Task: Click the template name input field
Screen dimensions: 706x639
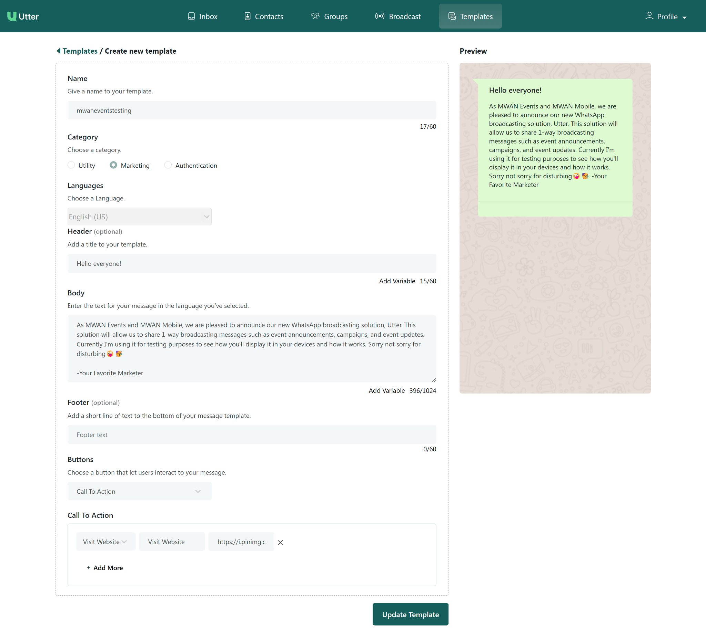Action: [252, 110]
